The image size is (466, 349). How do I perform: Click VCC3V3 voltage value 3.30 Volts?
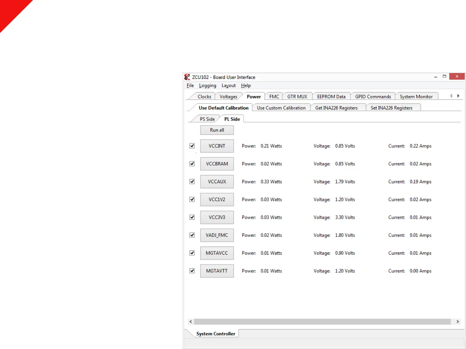tap(345, 217)
